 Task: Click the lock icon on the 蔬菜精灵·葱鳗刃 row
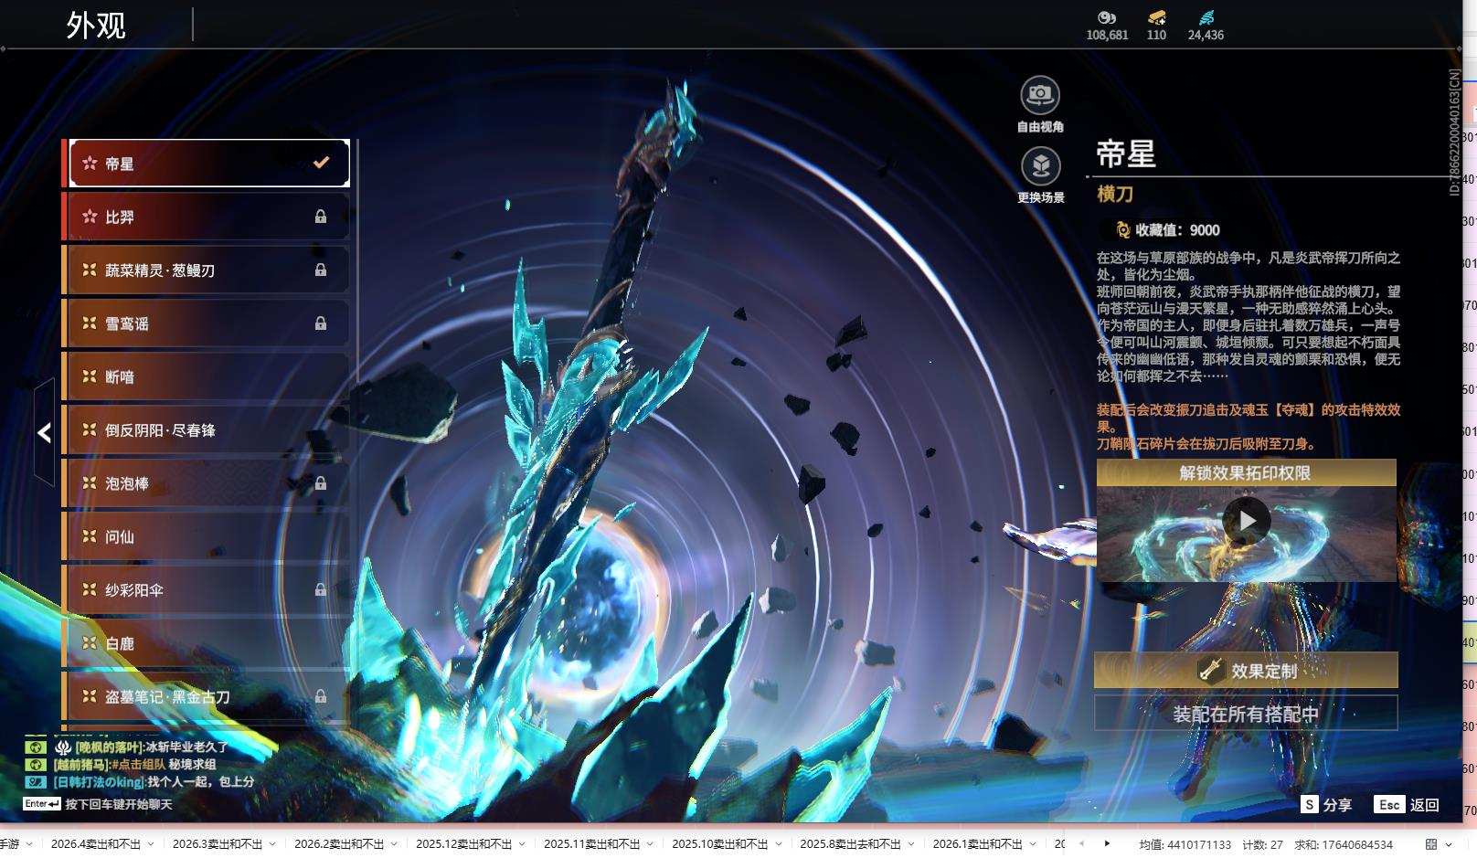tap(321, 270)
